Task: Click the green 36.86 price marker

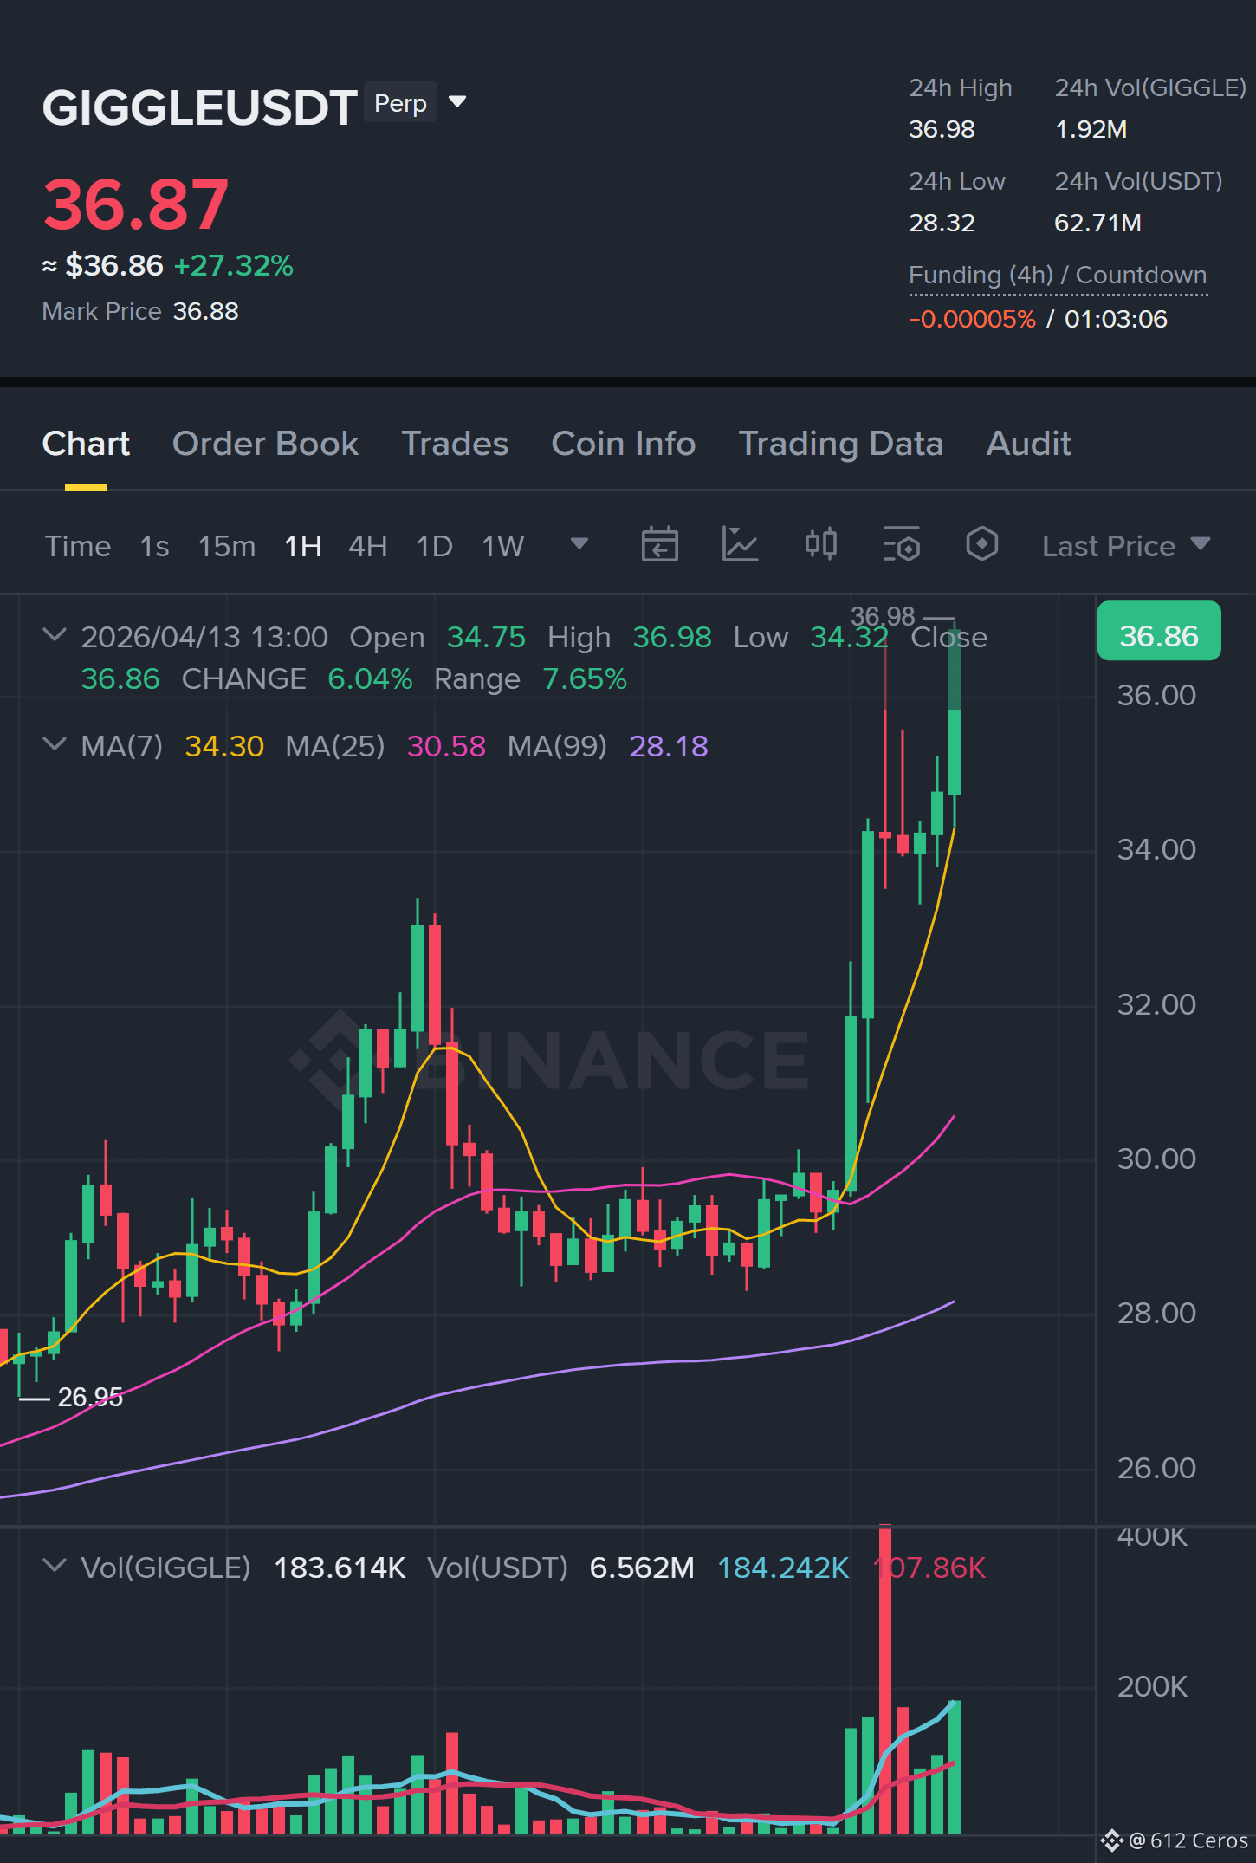Action: 1159,632
